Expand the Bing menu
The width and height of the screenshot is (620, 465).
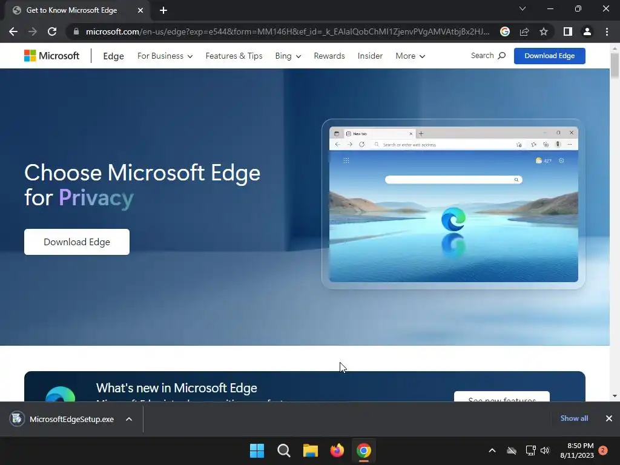coord(288,56)
